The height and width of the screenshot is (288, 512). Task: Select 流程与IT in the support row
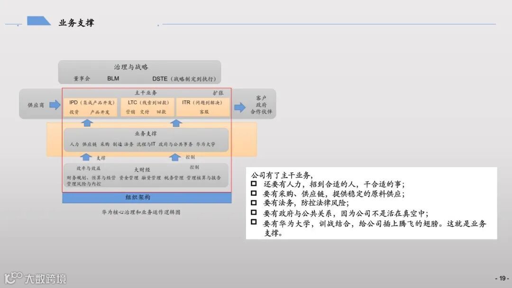pos(146,144)
